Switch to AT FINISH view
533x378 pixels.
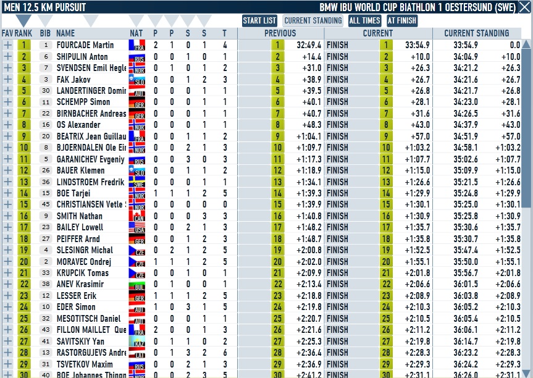coord(402,21)
